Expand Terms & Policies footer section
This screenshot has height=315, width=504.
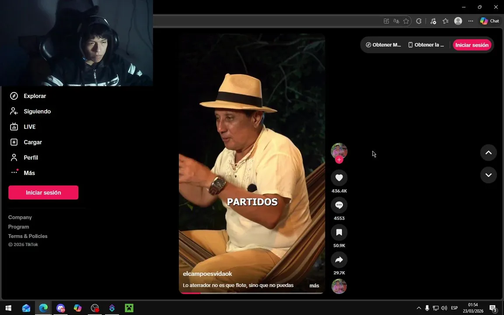click(28, 236)
